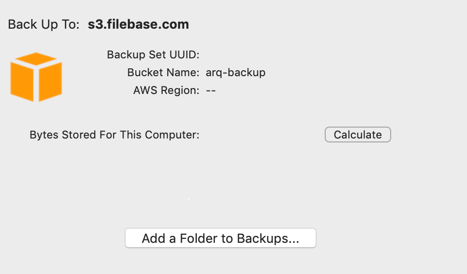Click the right face of the orange cube

(x=50, y=82)
